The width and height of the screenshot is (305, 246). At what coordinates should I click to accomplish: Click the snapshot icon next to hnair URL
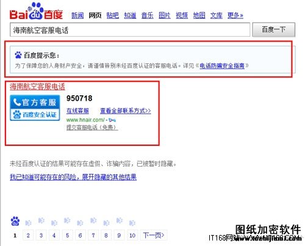[112, 120]
